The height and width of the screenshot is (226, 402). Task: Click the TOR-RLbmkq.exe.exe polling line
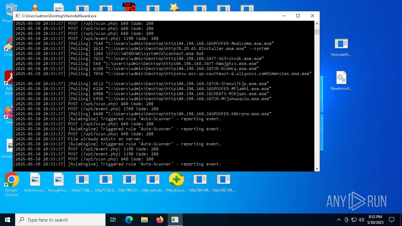coord(136,68)
